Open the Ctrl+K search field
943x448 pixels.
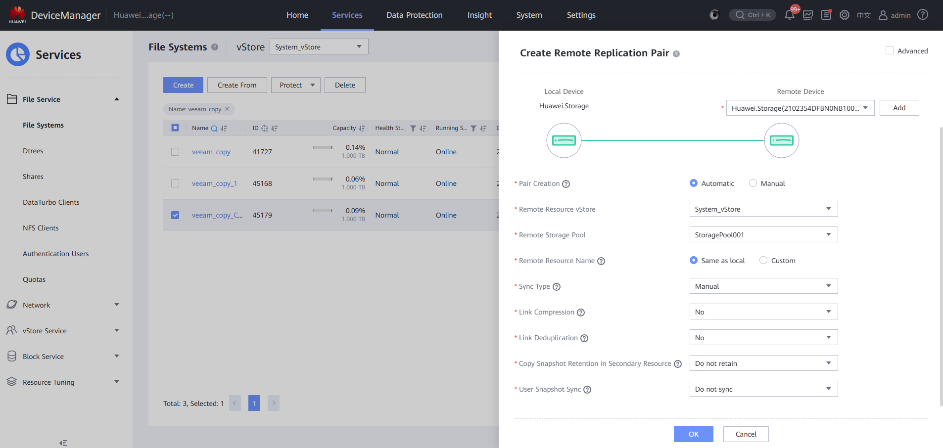coord(753,15)
